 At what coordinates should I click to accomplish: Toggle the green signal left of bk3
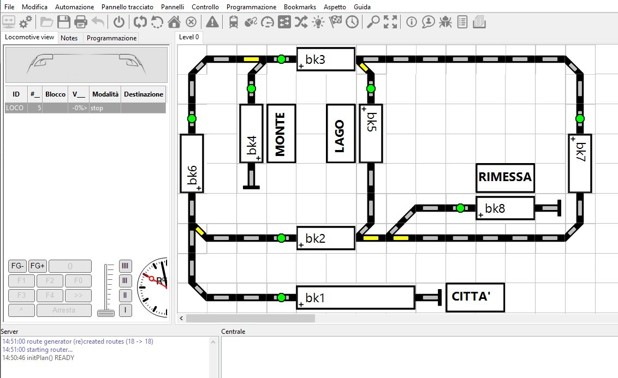(x=281, y=59)
